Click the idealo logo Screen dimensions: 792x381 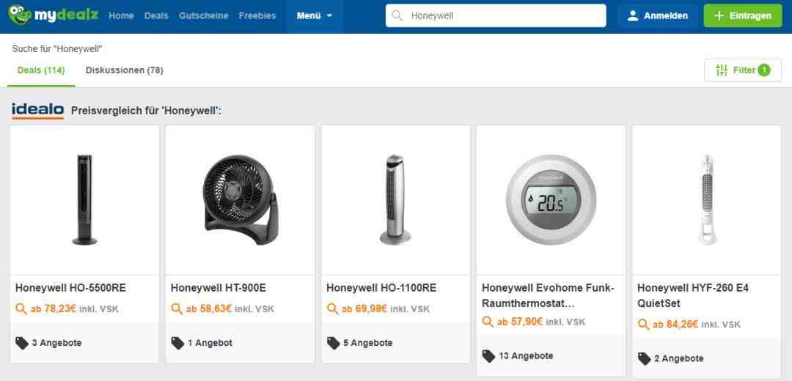(37, 110)
